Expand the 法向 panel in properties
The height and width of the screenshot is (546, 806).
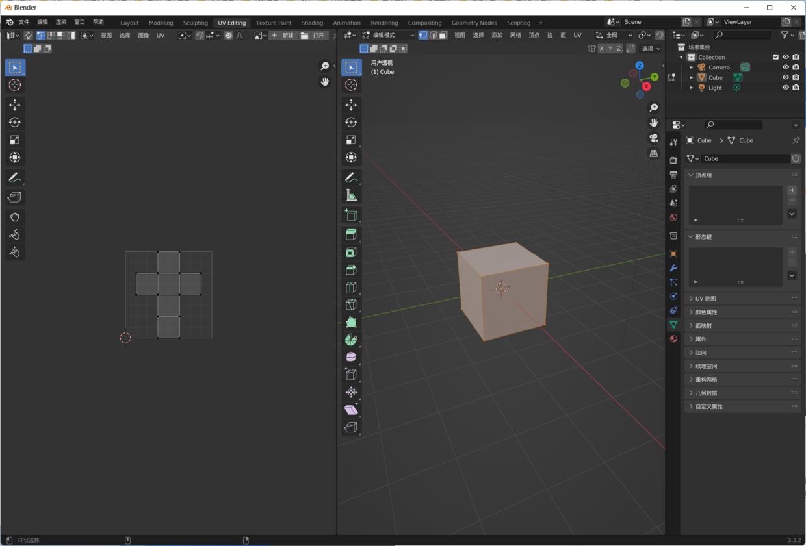click(701, 352)
